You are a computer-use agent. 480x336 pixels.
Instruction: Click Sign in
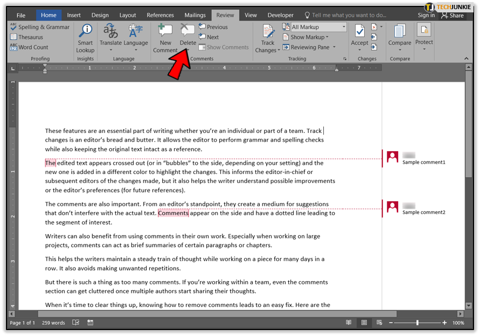pos(426,15)
